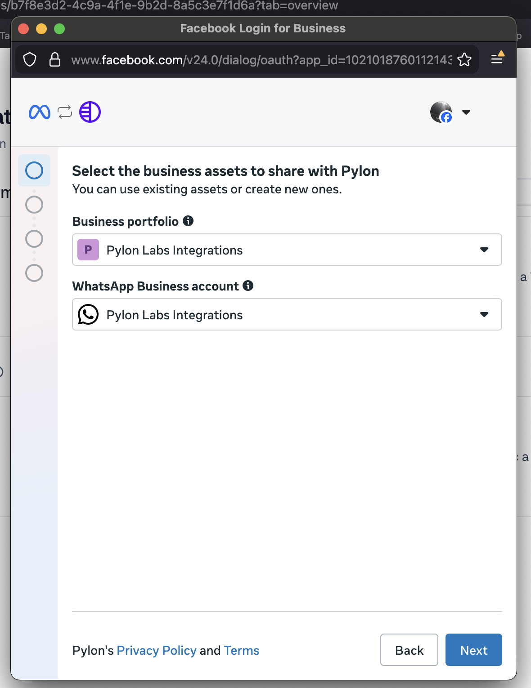Show site security lock information
531x688 pixels.
55,59
